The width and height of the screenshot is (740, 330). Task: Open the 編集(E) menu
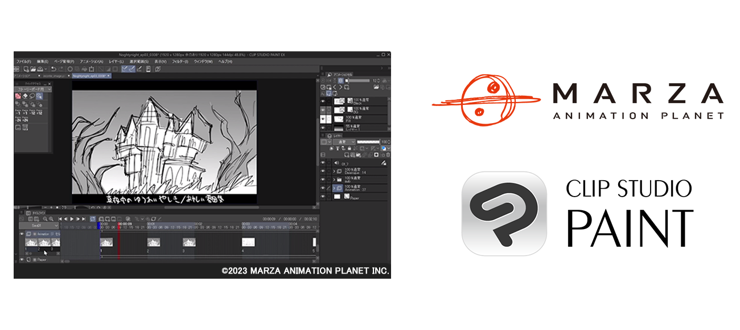(x=43, y=62)
